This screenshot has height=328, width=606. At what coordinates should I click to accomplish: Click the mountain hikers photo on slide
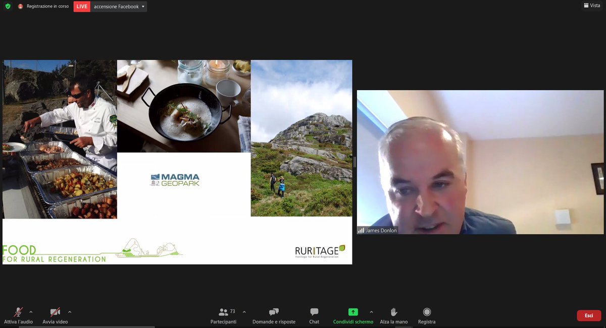click(301, 139)
